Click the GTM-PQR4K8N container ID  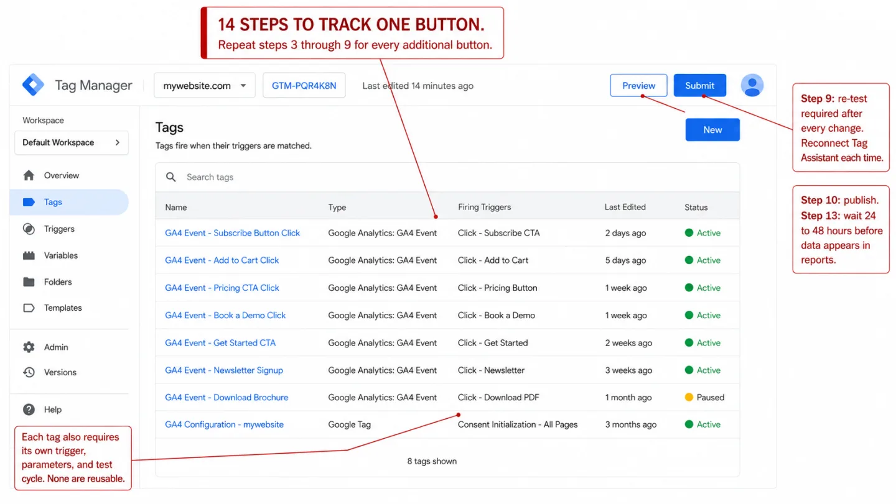(x=304, y=86)
